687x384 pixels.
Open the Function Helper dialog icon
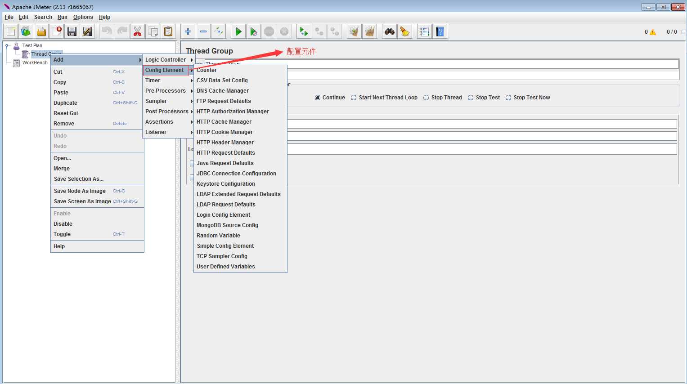[x=424, y=31]
